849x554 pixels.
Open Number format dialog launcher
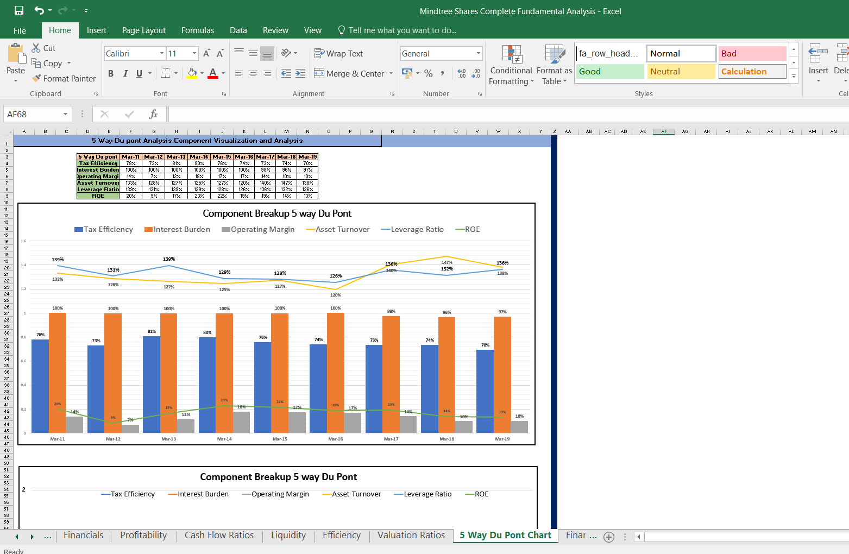[x=480, y=94]
